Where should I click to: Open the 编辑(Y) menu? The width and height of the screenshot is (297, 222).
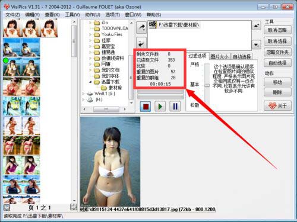click(33, 15)
